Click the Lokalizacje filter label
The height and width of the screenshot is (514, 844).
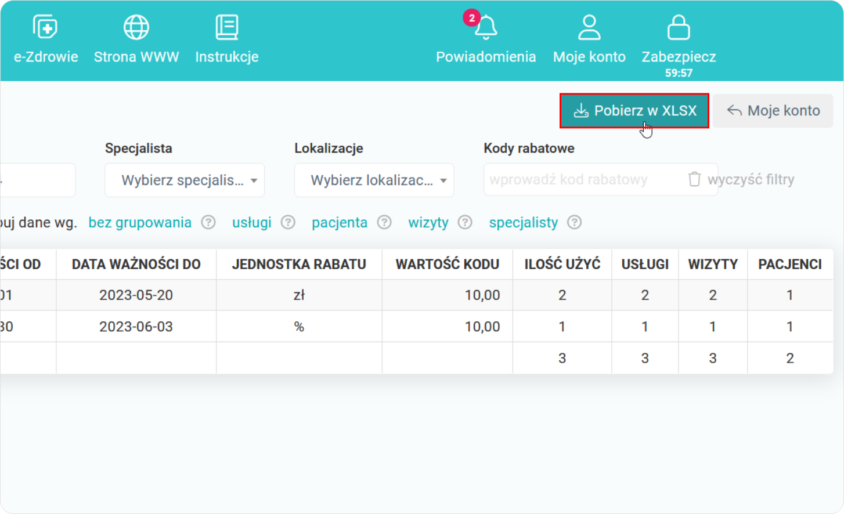click(x=329, y=149)
